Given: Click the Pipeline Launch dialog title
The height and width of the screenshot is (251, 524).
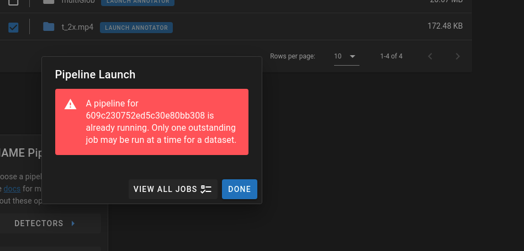Looking at the screenshot, I should (95, 74).
